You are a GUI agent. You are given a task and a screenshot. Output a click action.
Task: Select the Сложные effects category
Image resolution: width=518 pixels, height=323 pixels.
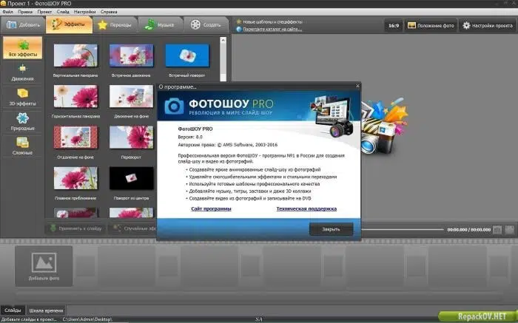(22, 146)
